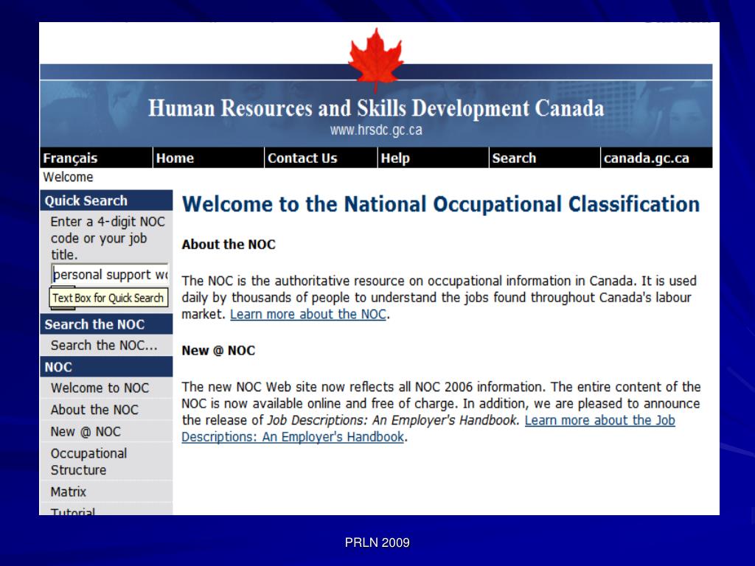Image resolution: width=755 pixels, height=566 pixels.
Task: Open Matrix sidebar link
Action: tap(69, 492)
